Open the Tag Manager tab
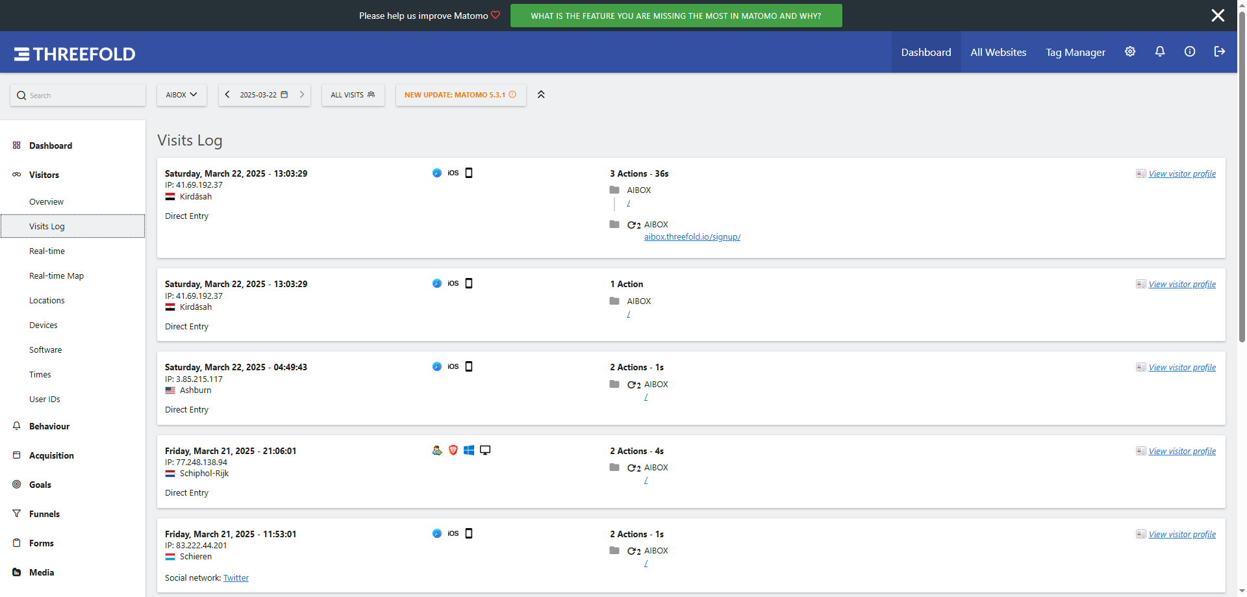 pos(1075,53)
